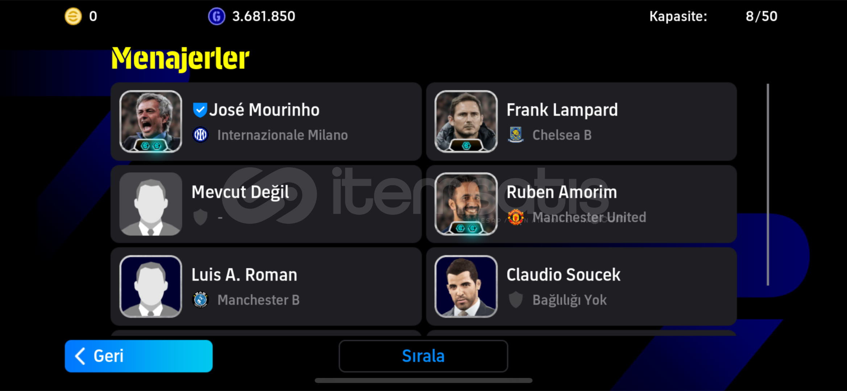
Task: Tap the Manchester United crest icon
Action: [x=515, y=217]
